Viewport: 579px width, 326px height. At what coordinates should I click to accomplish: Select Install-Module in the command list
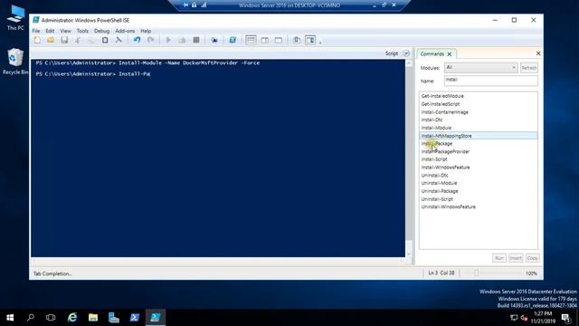coord(436,128)
